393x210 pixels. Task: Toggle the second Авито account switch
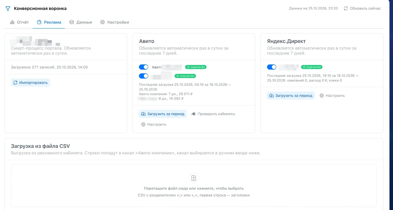pos(143,76)
